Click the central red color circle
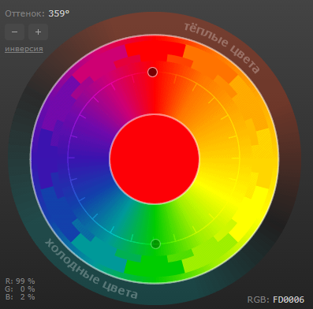The height and width of the screenshot is (309, 313). 155,158
